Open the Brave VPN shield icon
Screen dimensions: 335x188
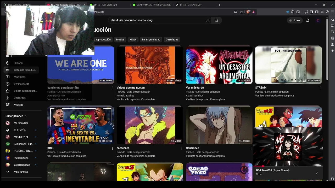click(327, 12)
